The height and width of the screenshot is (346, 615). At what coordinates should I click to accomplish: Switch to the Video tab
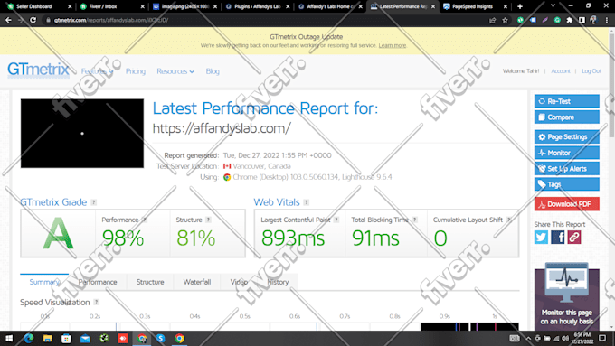pyautogui.click(x=239, y=282)
